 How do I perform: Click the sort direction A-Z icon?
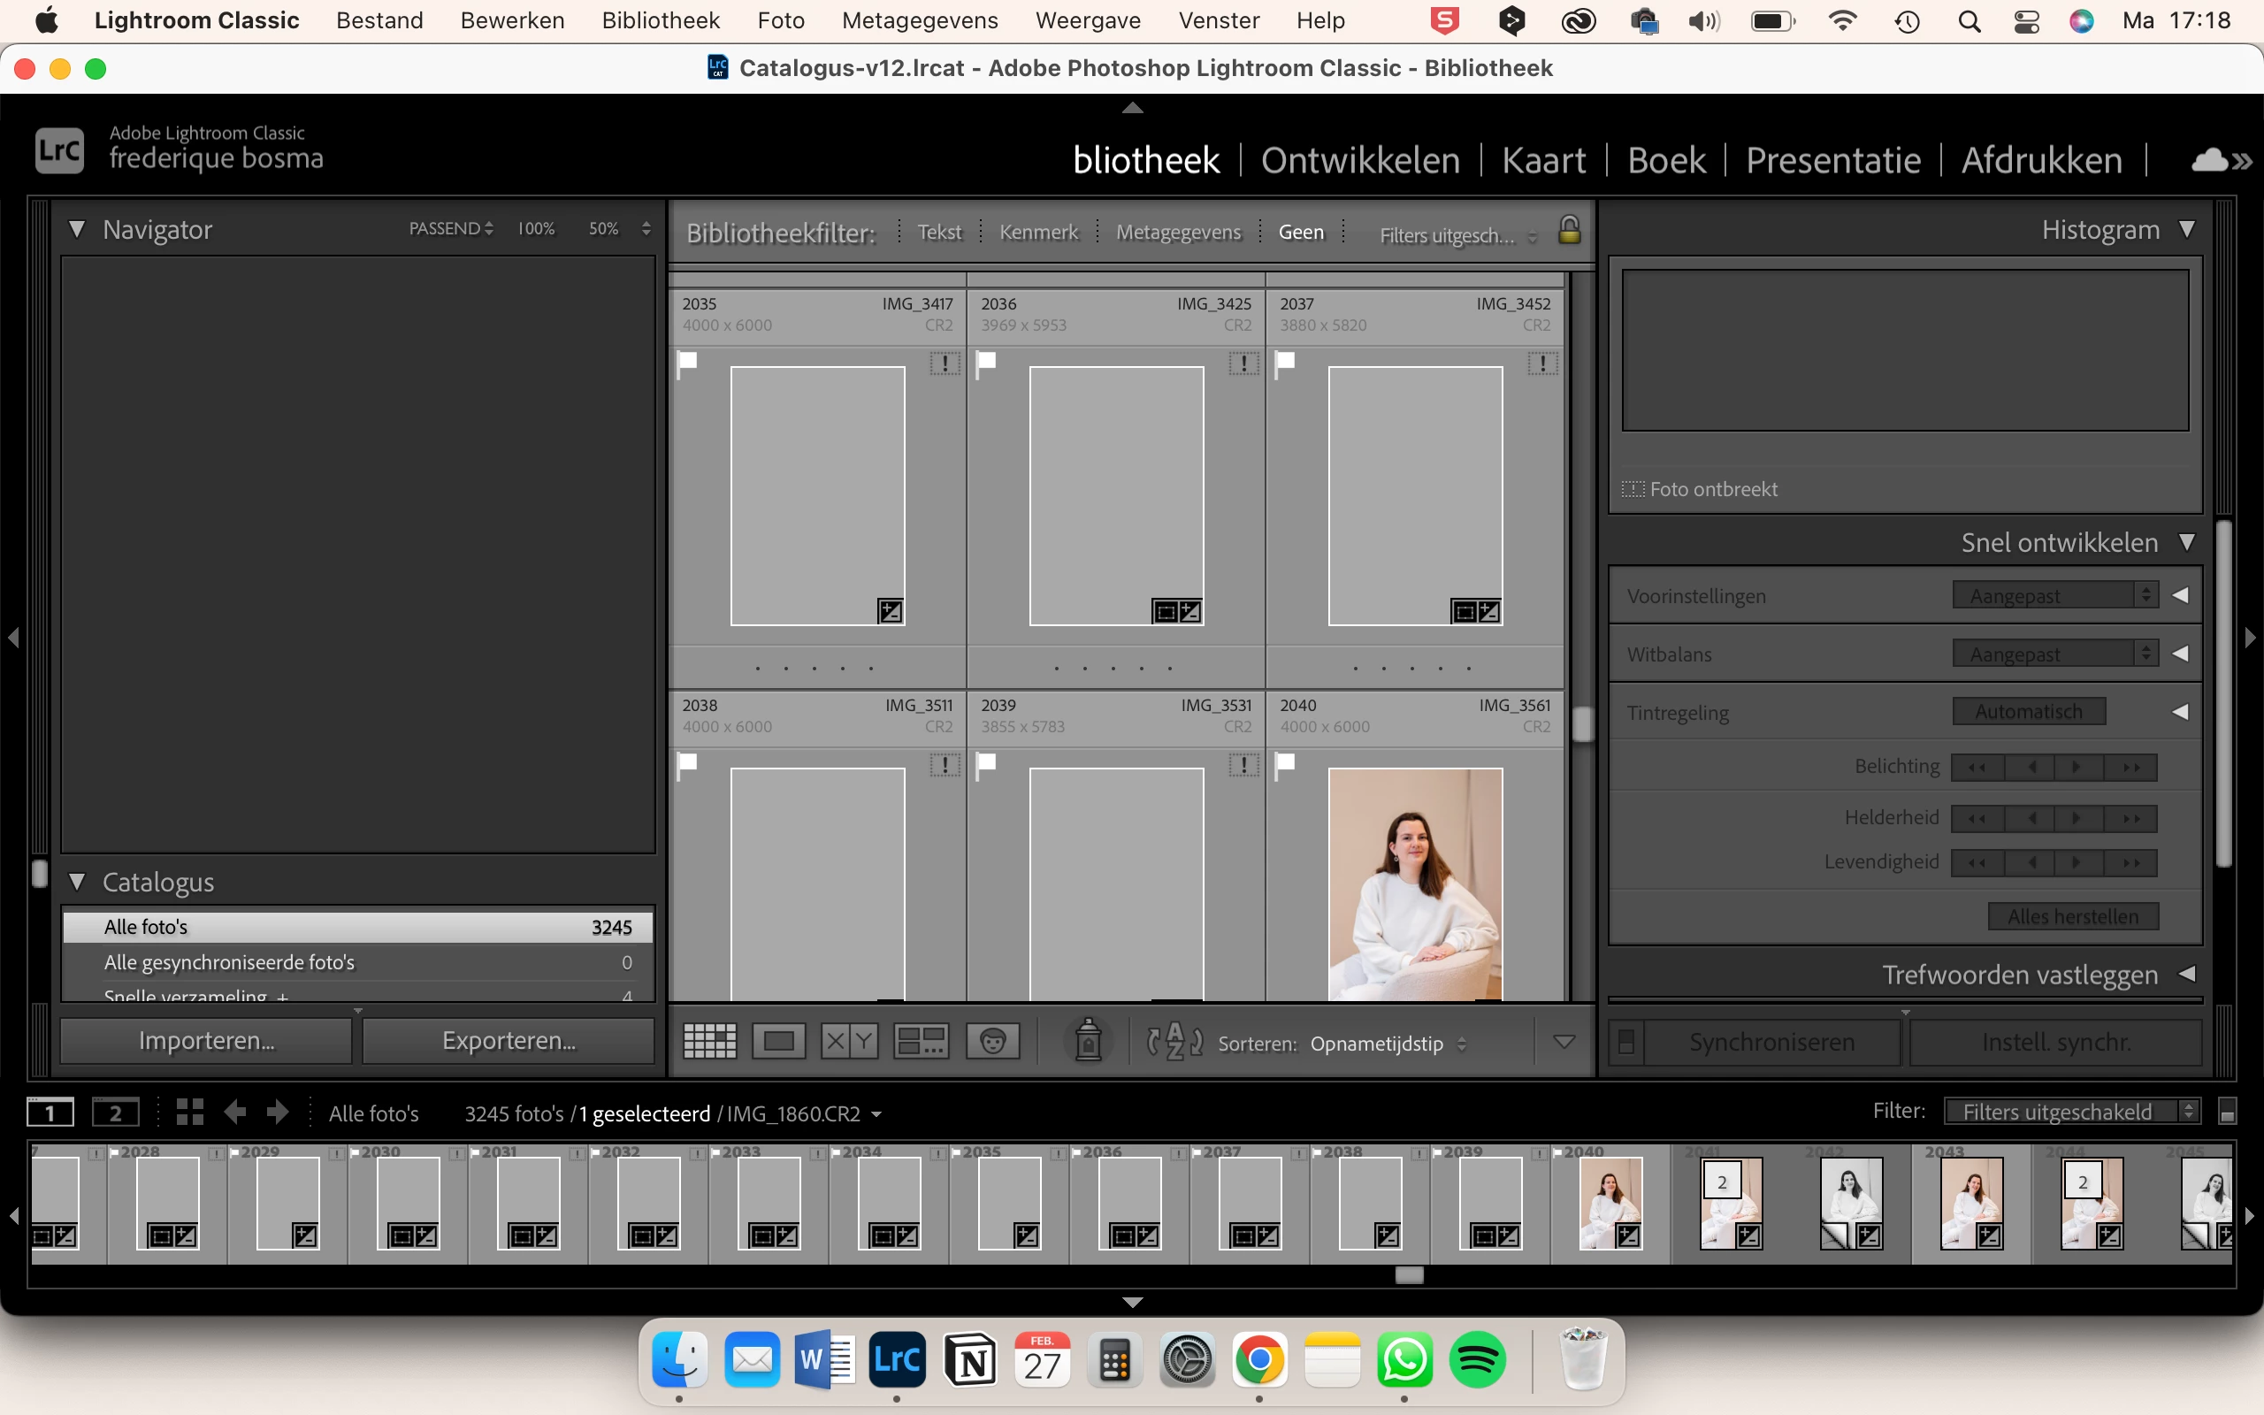[1174, 1041]
